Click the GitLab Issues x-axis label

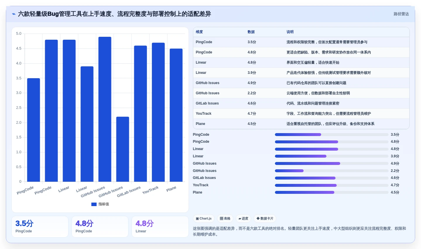[x=129, y=191]
